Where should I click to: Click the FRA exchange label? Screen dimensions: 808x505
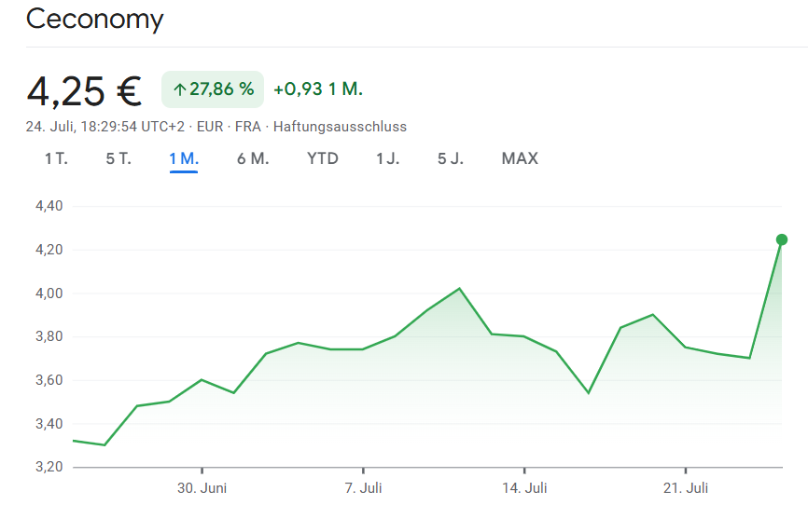click(x=248, y=127)
